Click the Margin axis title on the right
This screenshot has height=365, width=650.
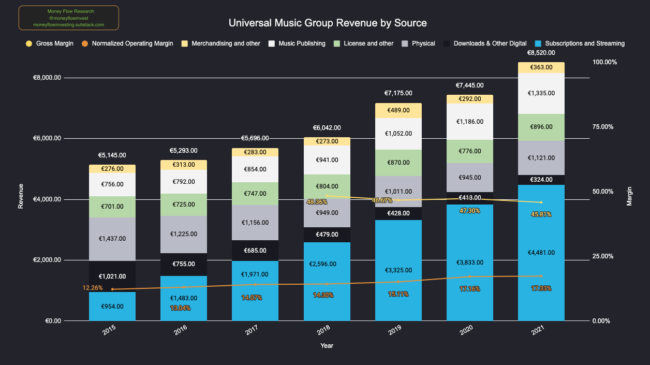(629, 196)
